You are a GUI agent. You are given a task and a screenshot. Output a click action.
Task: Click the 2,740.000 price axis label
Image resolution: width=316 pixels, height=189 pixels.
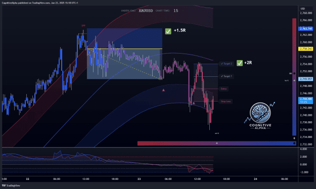coord(306,115)
